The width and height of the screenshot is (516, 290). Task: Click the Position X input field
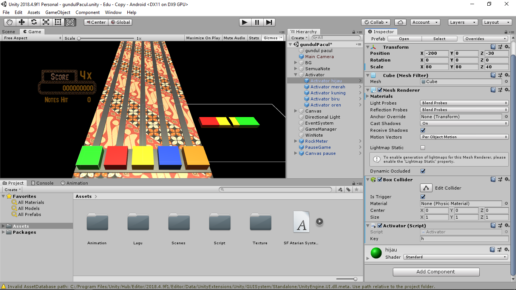pyautogui.click(x=436, y=53)
